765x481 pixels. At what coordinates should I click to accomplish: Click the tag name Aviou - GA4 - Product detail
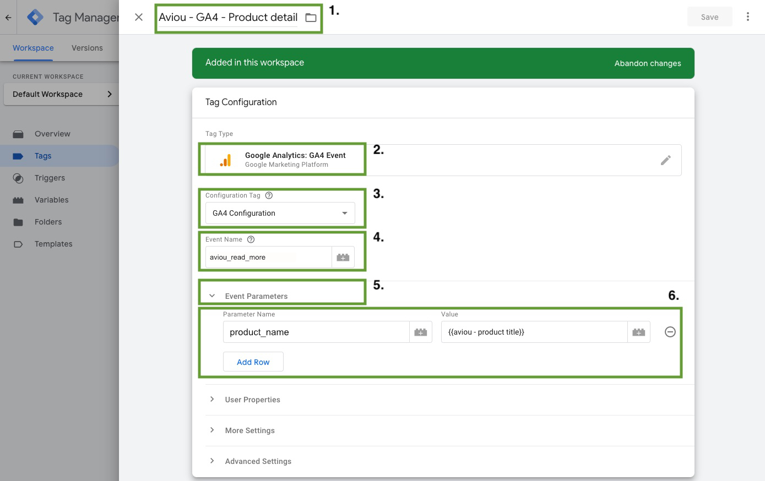[228, 17]
